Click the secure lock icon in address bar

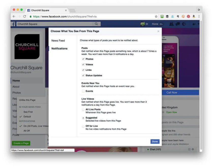(31, 17)
